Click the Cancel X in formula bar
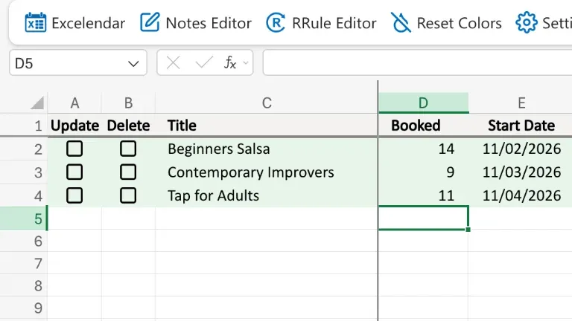The height and width of the screenshot is (321, 572). pos(173,63)
